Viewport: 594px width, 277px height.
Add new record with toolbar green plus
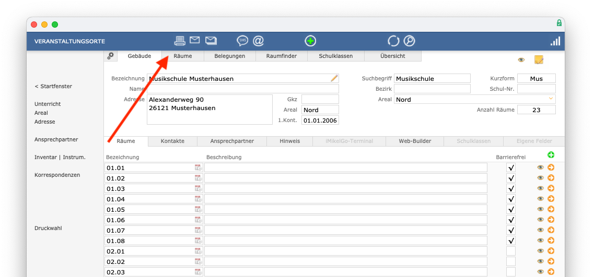click(x=311, y=41)
